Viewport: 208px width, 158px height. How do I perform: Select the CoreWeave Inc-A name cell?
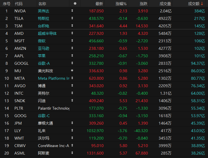coord(54,146)
